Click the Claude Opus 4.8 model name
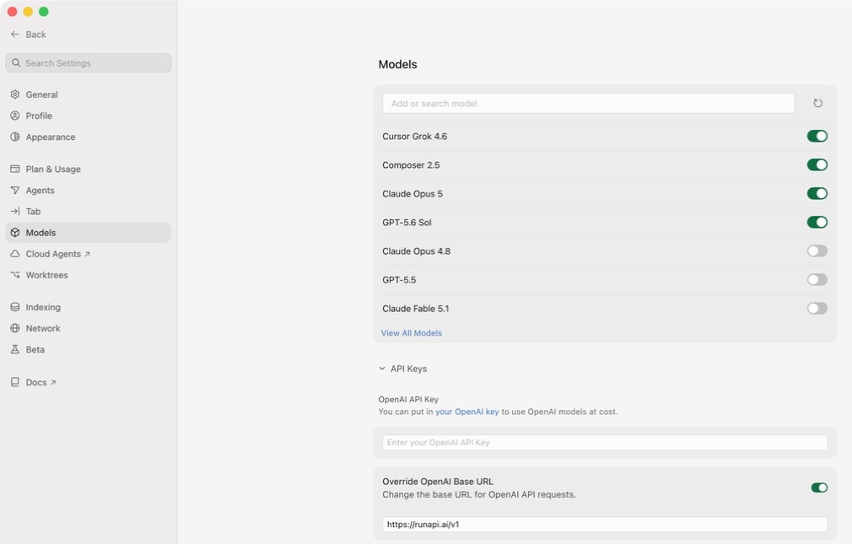 click(416, 251)
